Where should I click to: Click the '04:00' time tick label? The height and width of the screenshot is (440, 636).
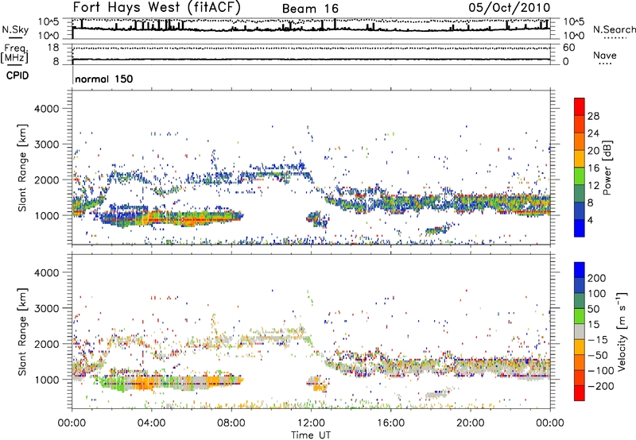pyautogui.click(x=151, y=423)
